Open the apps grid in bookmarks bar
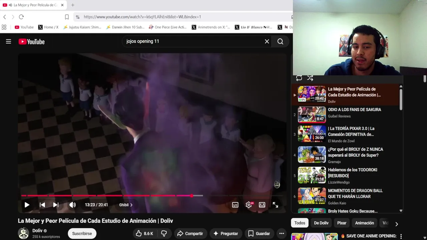Screen dimensions: 427x240 [x=4, y=27]
